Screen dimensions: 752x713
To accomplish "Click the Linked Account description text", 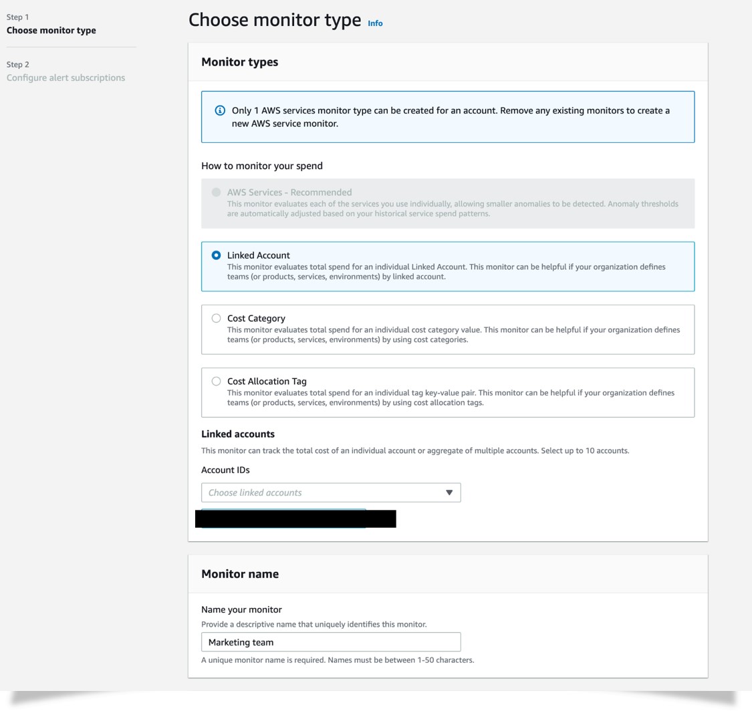I will tap(447, 271).
